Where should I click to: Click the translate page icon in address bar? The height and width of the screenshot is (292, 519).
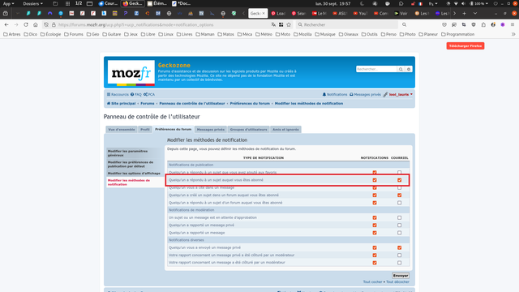pyautogui.click(x=273, y=25)
